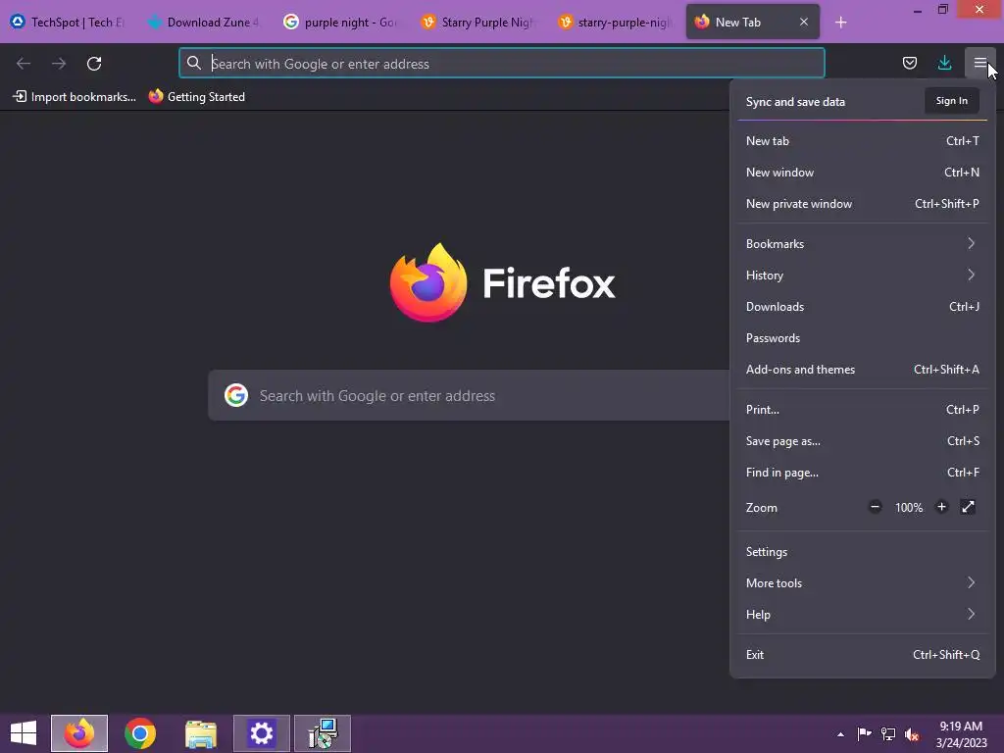Image resolution: width=1004 pixels, height=753 pixels.
Task: Close the New Tab tab
Action: (x=804, y=22)
